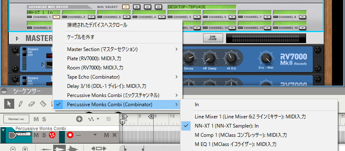Viewport: 345px width, 151px height.
Task: Solo the Percussive Monks Combi track
Action: tap(44, 135)
